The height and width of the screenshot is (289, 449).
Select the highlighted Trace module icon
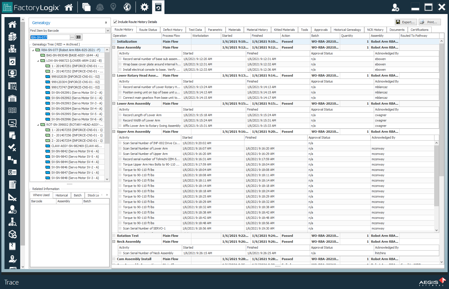[158, 7]
